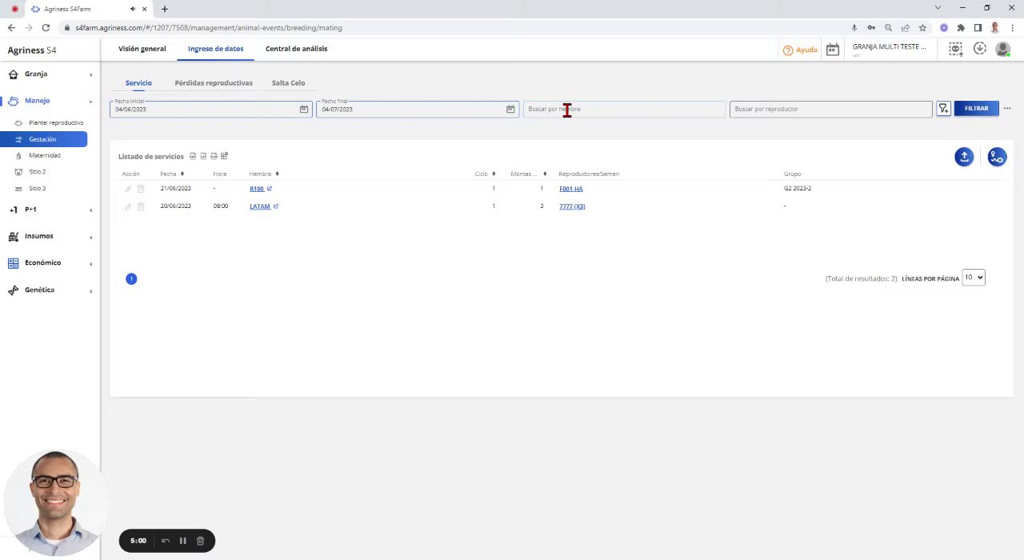Focus the Fecha inicial date field
Image resolution: width=1024 pixels, height=560 pixels.
tap(210, 109)
